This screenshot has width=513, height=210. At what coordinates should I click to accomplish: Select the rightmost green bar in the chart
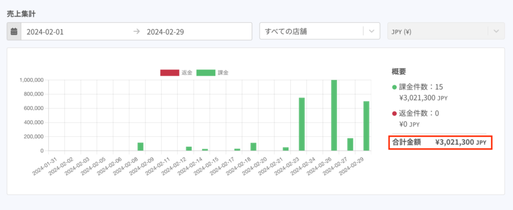click(x=366, y=125)
